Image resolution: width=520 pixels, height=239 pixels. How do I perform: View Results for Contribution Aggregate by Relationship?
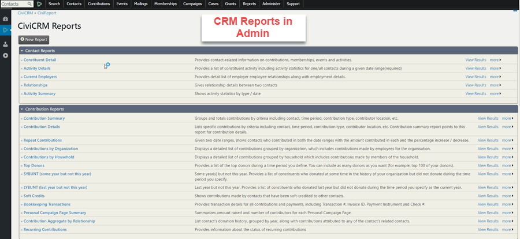click(488, 221)
